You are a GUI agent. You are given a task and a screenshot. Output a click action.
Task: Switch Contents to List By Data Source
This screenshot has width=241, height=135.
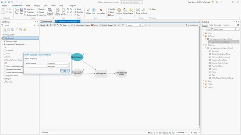pyautogui.click(x=9, y=30)
